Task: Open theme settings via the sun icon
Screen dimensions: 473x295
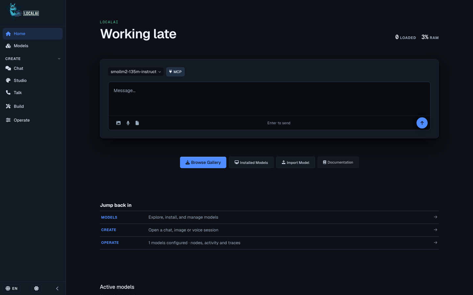Action: pyautogui.click(x=36, y=288)
